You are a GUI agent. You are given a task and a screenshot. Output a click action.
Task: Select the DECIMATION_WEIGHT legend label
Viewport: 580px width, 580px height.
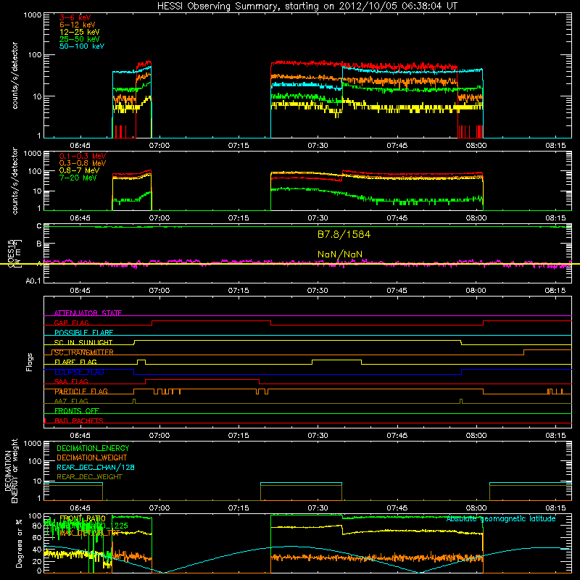click(92, 457)
